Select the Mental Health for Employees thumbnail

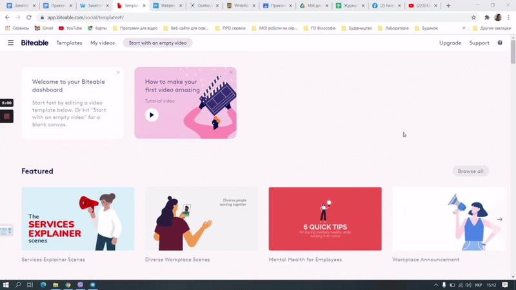pos(325,219)
